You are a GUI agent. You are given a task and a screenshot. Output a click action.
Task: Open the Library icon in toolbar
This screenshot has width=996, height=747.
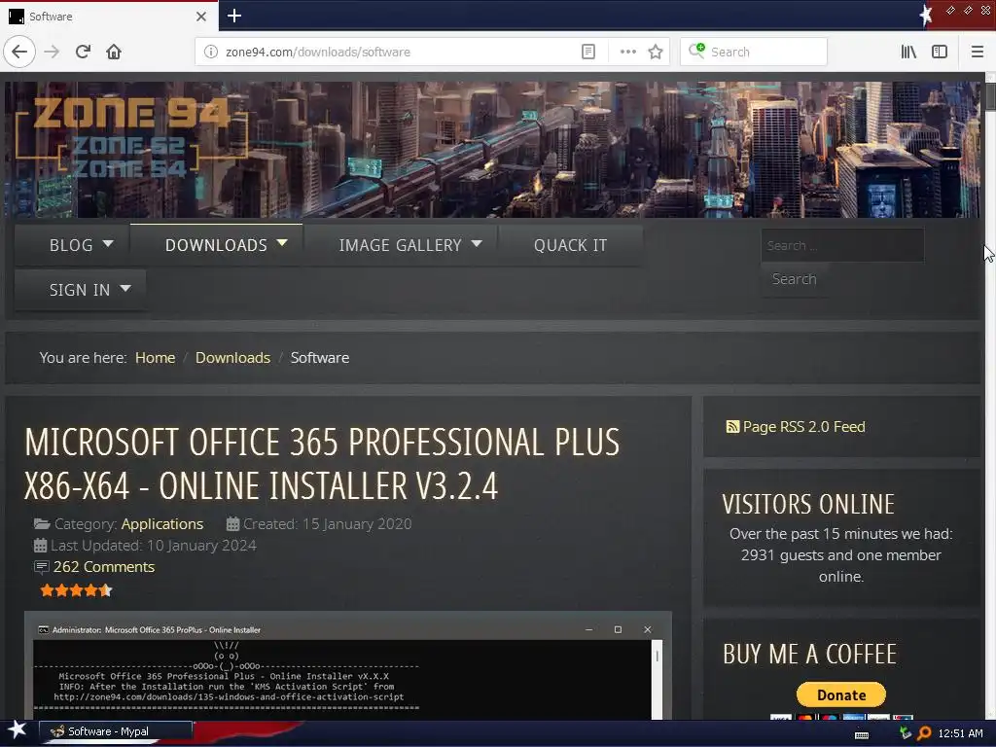tap(908, 52)
